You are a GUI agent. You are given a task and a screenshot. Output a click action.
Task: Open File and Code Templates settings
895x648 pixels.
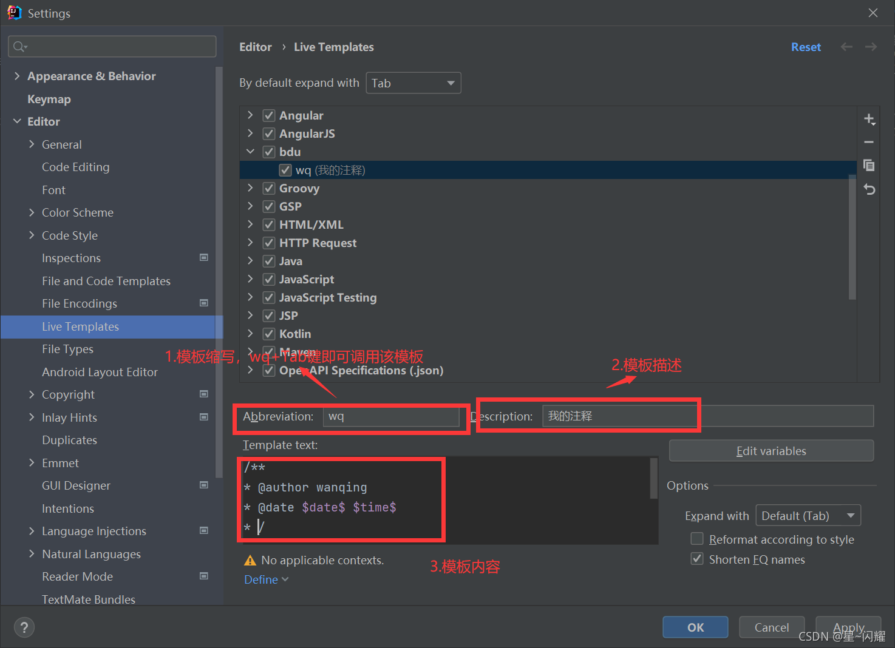point(106,281)
